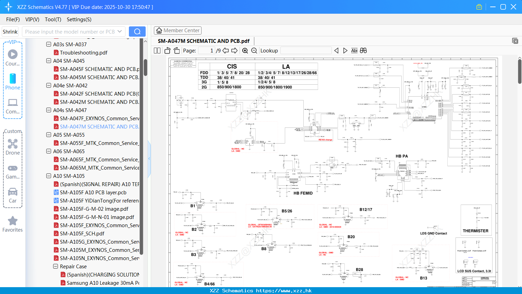Click the Shrink button

coord(10,32)
